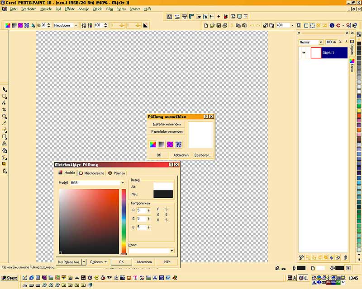Screen dimensions: 362x289
Task: Select the Zoom magnifier tool in toolbox
Action: coord(5,116)
